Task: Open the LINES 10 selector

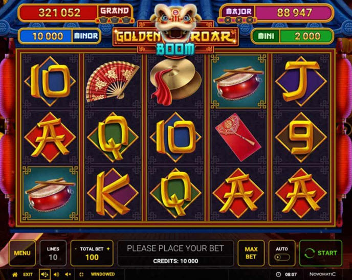Action: pos(53,253)
